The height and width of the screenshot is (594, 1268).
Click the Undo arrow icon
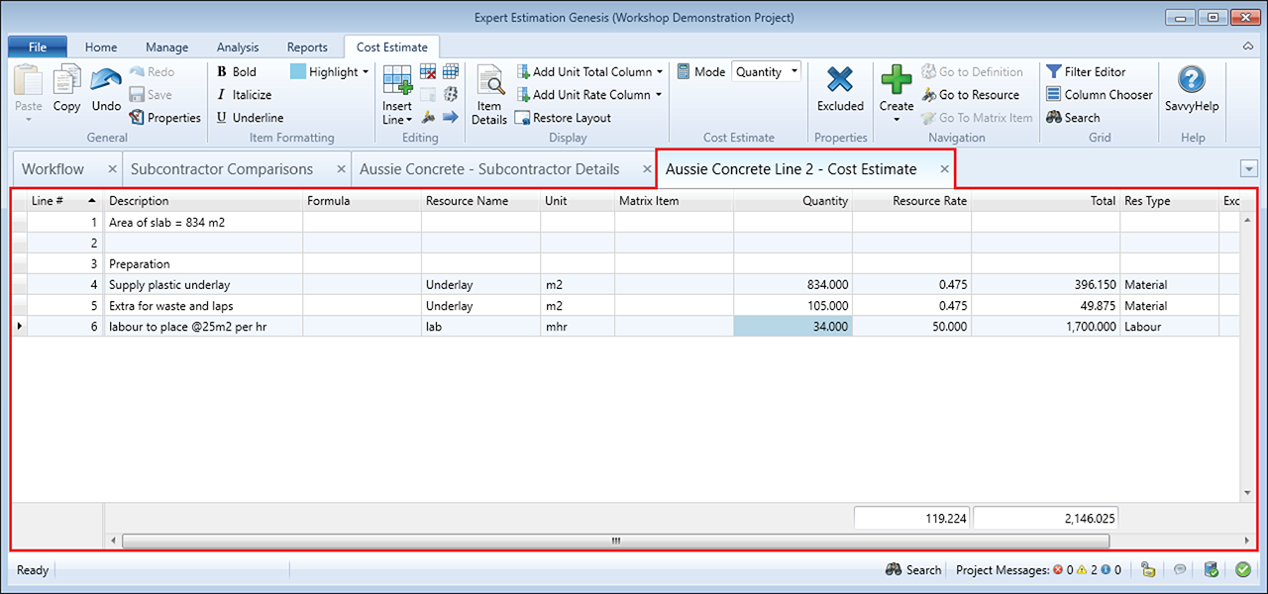tap(106, 81)
